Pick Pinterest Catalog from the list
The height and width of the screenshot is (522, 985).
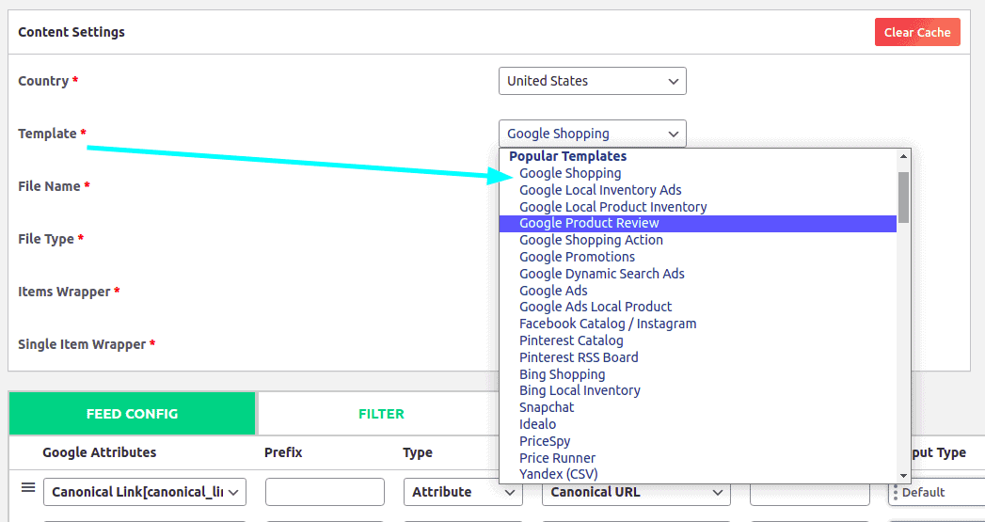point(697,340)
